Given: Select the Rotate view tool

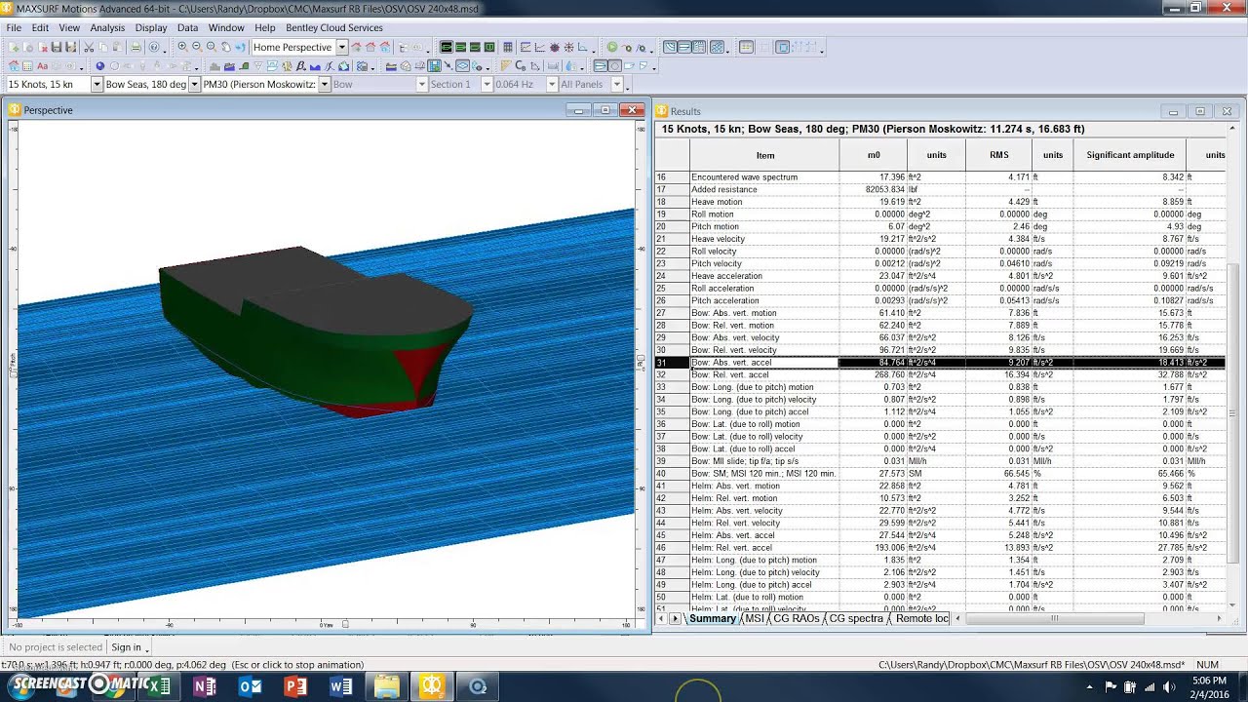Looking at the screenshot, I should 240,47.
